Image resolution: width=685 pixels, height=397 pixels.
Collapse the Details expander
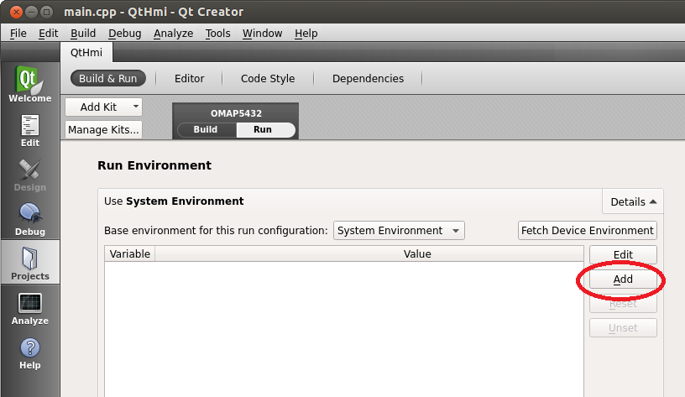pos(633,202)
